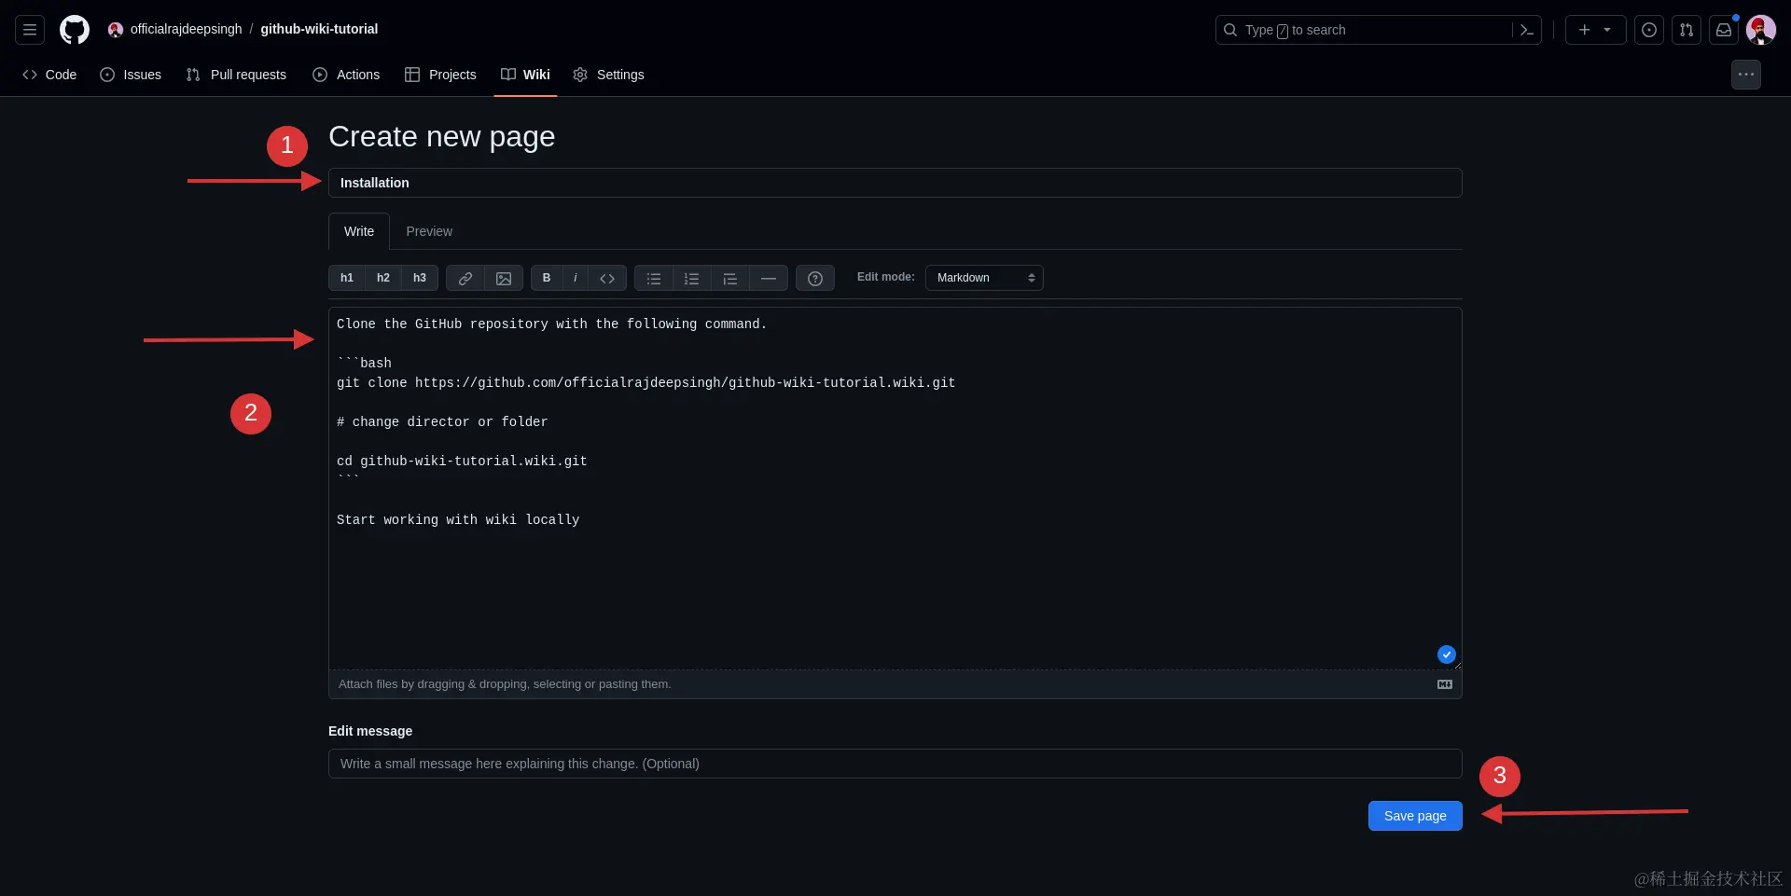Viewport: 1791px width, 896px height.
Task: Apply italic formatting
Action: [576, 278]
